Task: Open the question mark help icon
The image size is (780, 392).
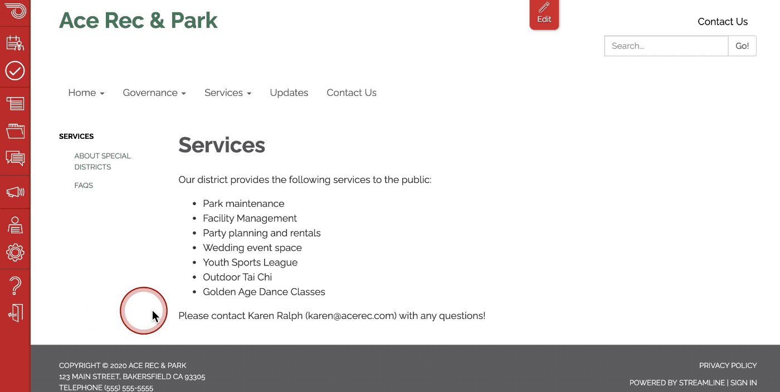Action: [16, 285]
